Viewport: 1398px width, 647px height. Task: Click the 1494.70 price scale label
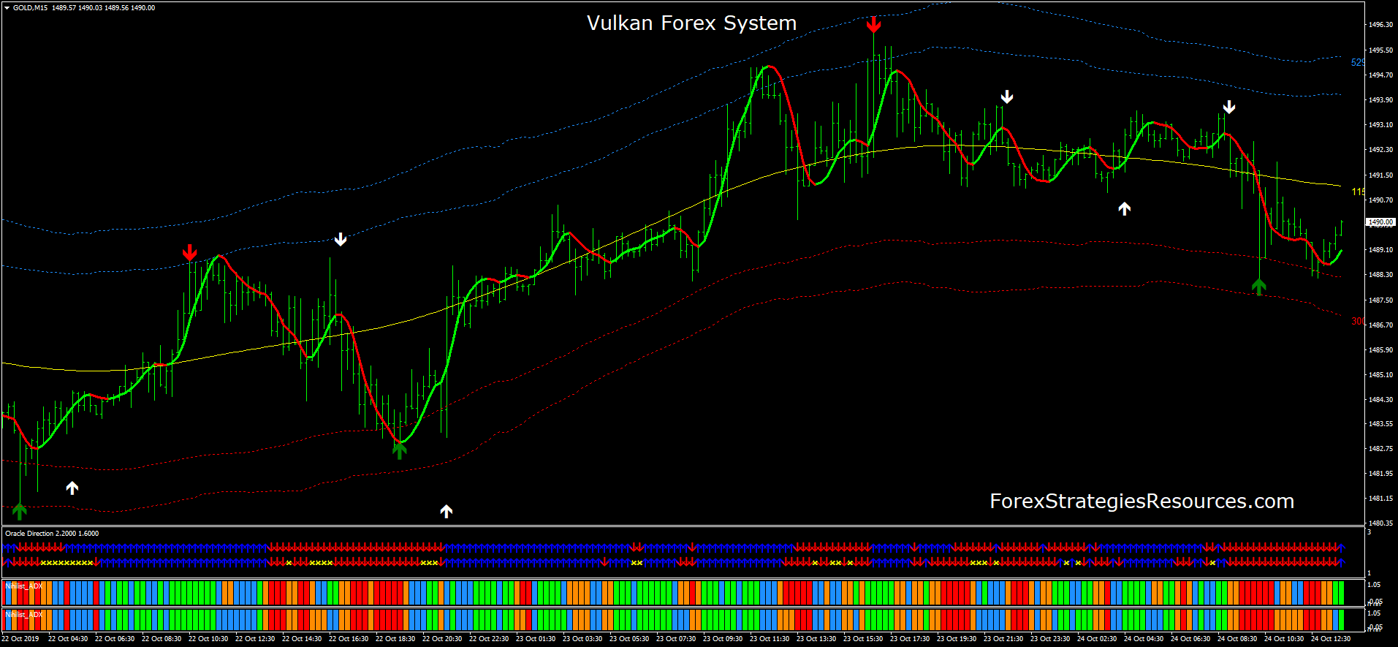tap(1380, 75)
